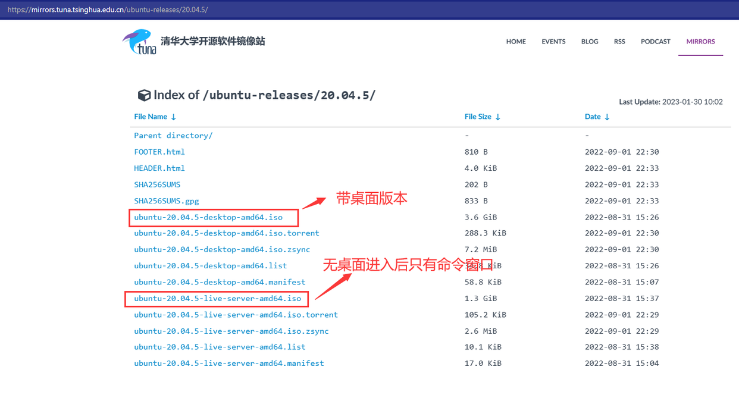Download ubuntu-20.04.5-live-server-amd64.iso.torrent
The image size is (739, 398).
pos(236,315)
